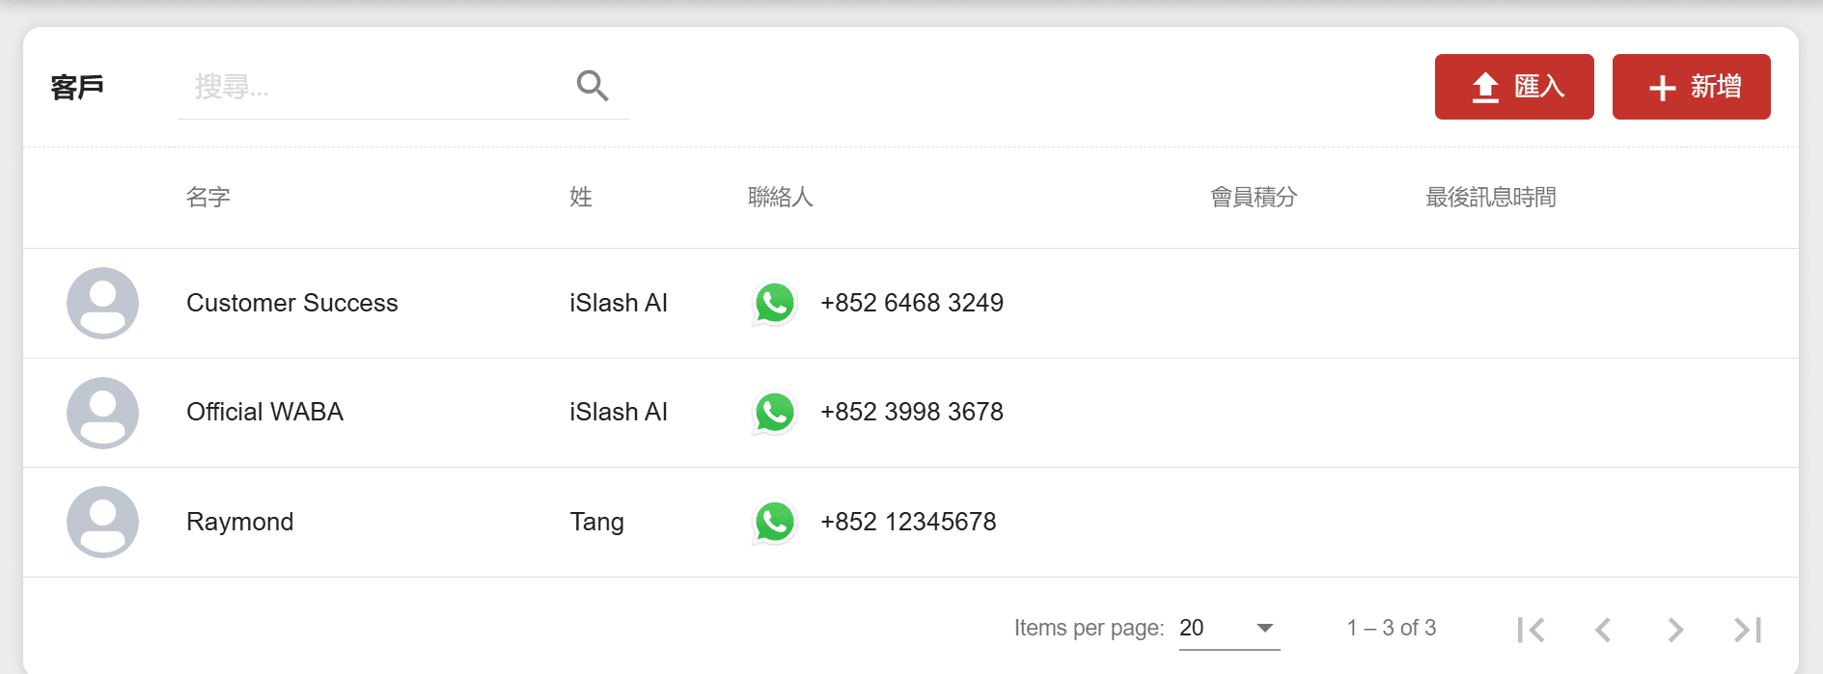This screenshot has width=1823, height=674.
Task: Sort by 姓 column header
Action: (581, 198)
